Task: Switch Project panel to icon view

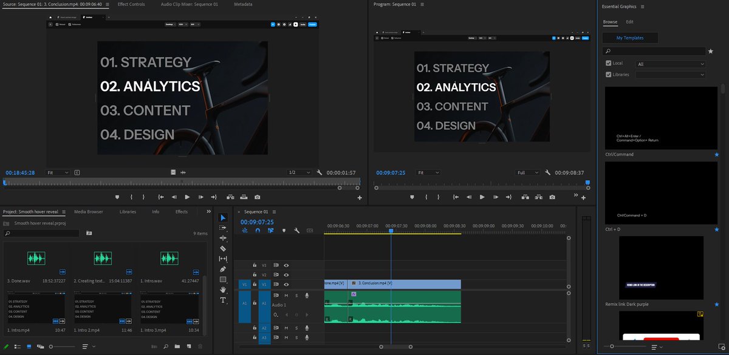Action: pos(29,347)
